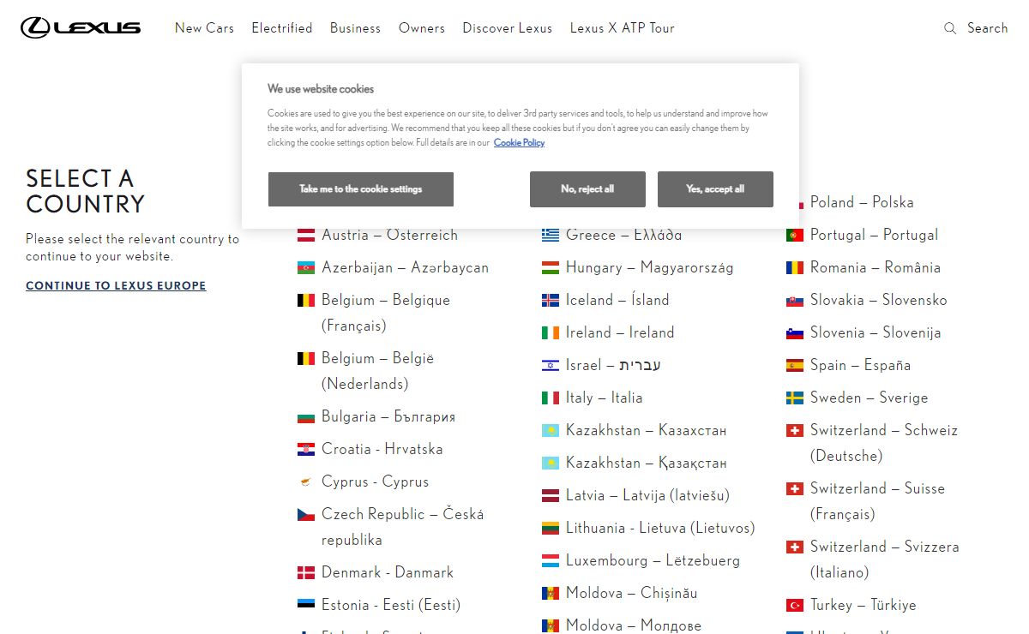This screenshot has height=634, width=1029.
Task: Click the Croatia flag icon
Action: coord(306,449)
